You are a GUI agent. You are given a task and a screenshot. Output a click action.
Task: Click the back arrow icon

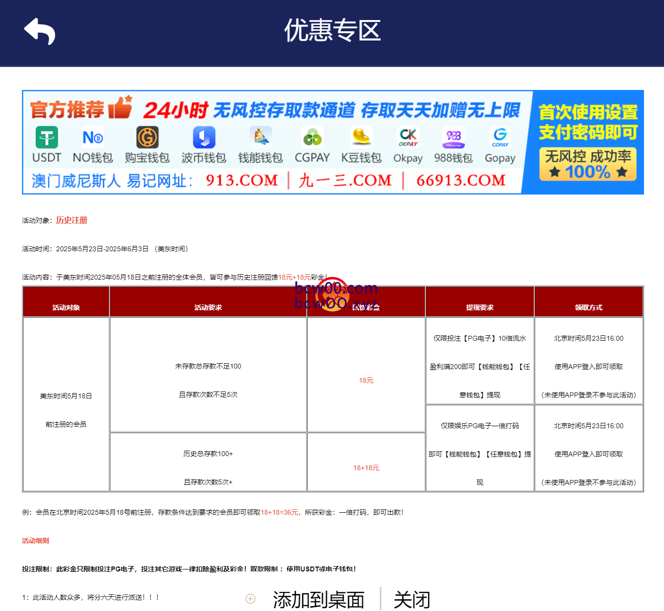(x=40, y=31)
